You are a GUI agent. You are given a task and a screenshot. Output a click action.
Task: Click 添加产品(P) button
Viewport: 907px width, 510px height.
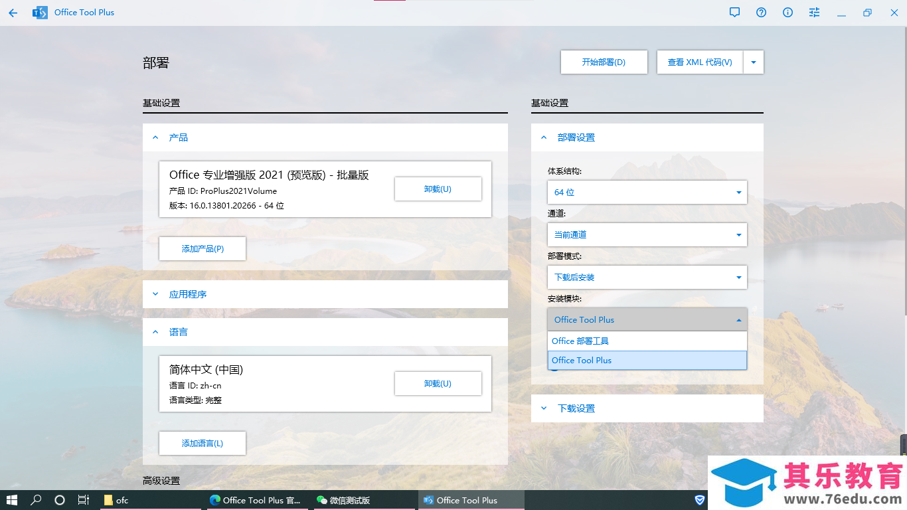point(203,248)
